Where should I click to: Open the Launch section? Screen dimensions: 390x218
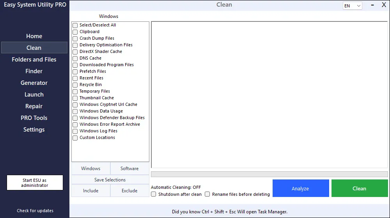[x=34, y=94]
